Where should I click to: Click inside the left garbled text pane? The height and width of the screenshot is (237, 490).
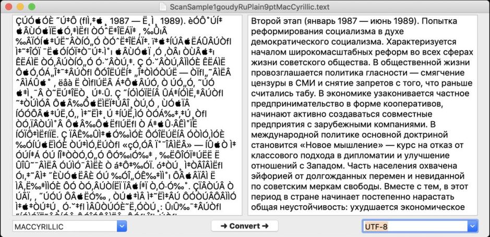(128, 115)
